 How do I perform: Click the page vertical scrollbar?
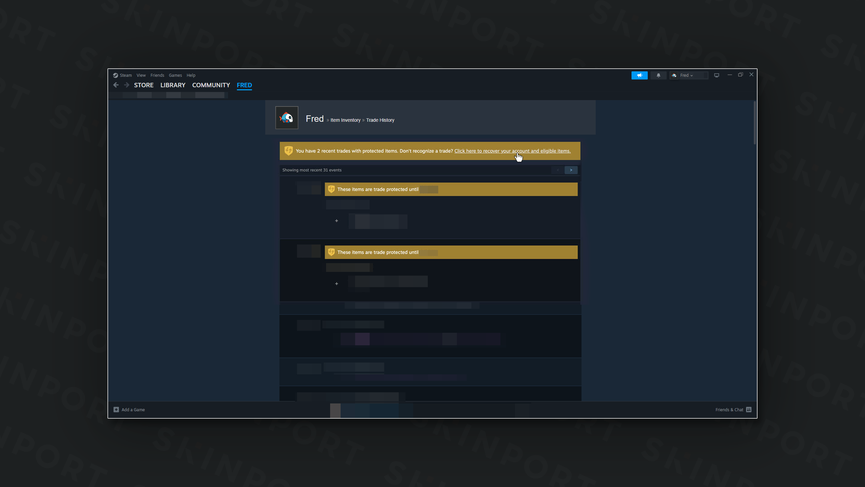(755, 123)
